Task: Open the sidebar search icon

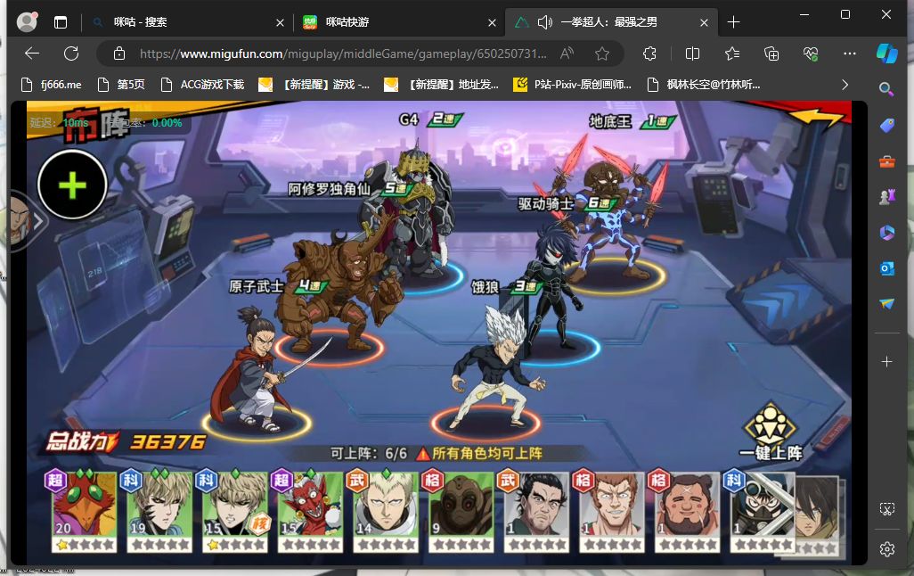Action: [x=886, y=88]
